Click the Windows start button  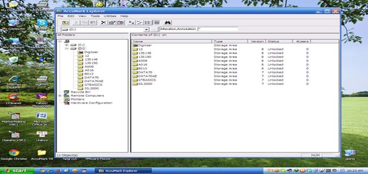[x=17, y=171]
